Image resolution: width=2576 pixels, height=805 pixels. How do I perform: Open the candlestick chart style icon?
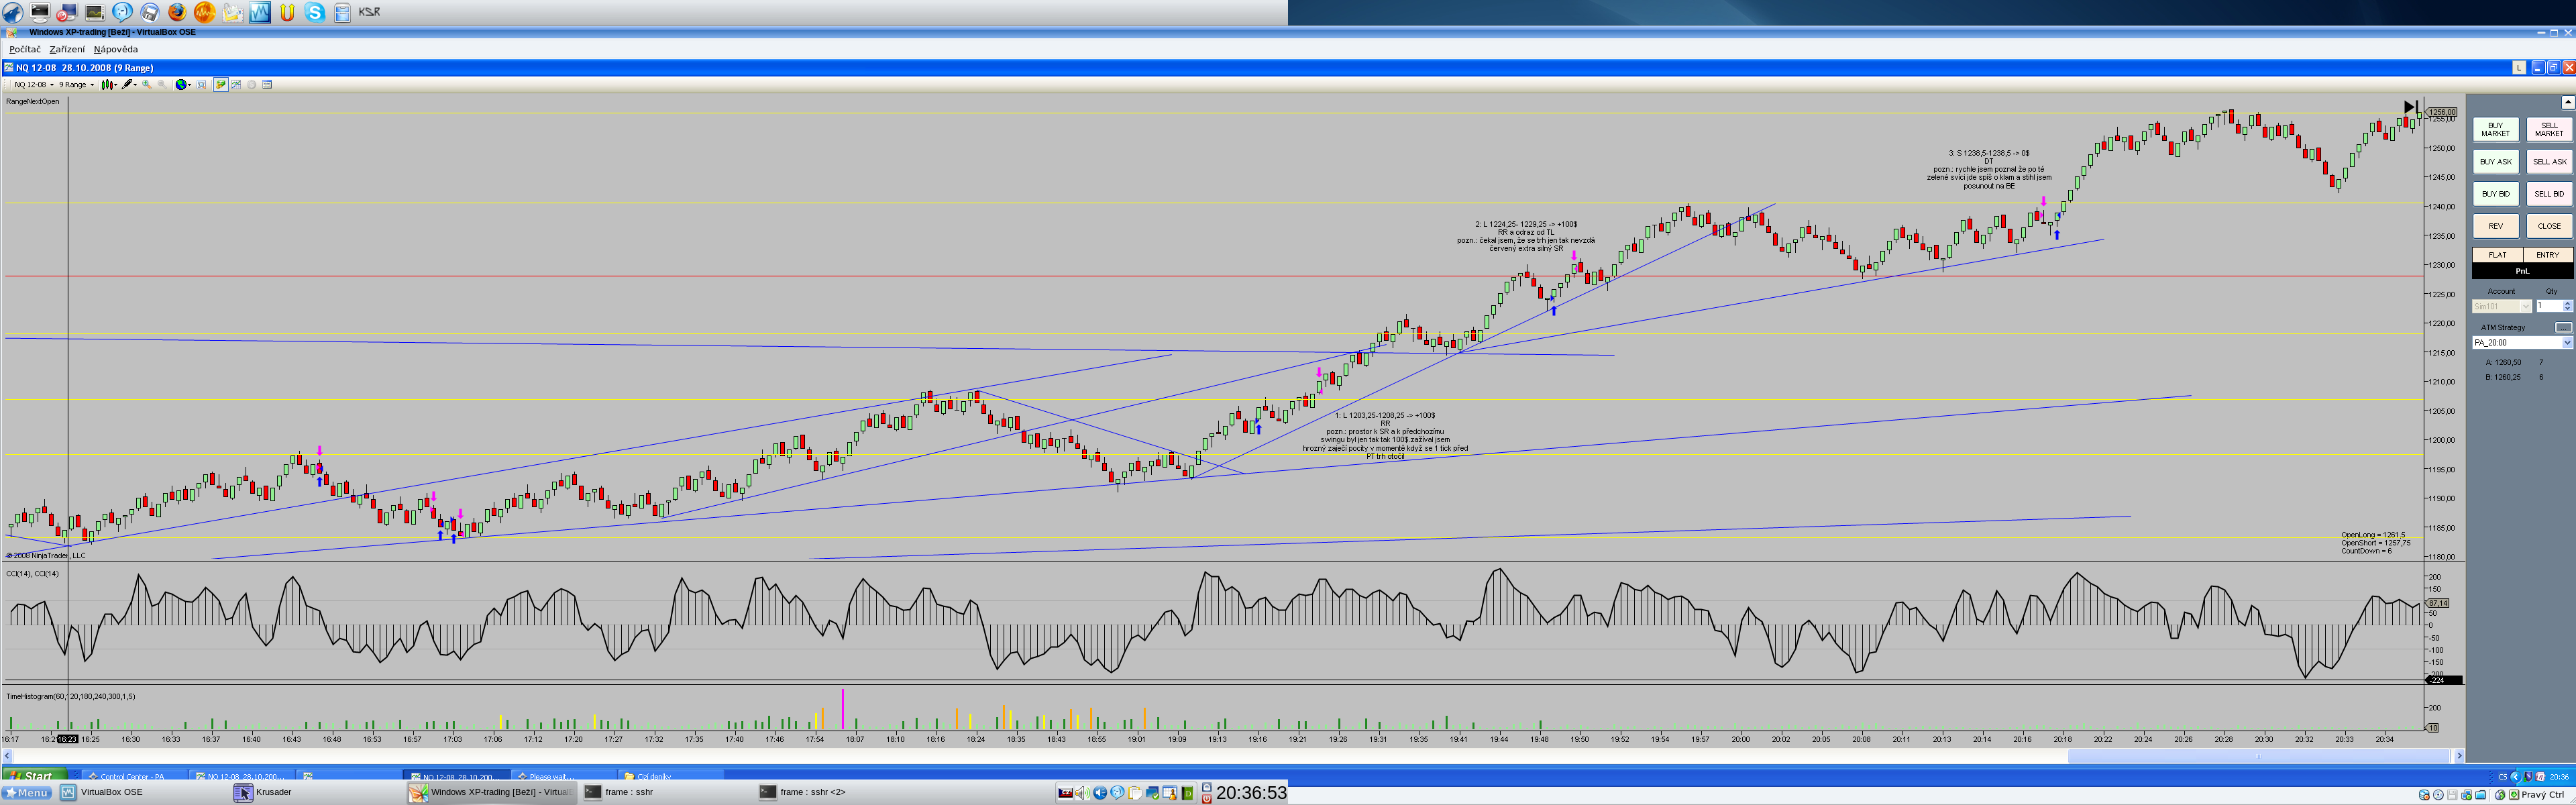coord(107,84)
